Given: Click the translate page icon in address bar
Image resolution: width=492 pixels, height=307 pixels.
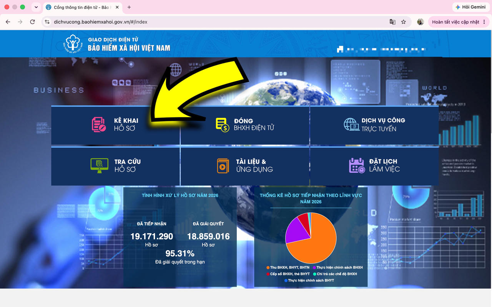Looking at the screenshot, I should [x=392, y=22].
